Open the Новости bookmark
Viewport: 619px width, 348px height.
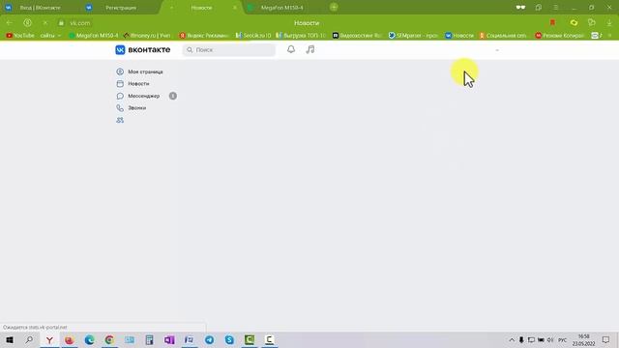459,36
